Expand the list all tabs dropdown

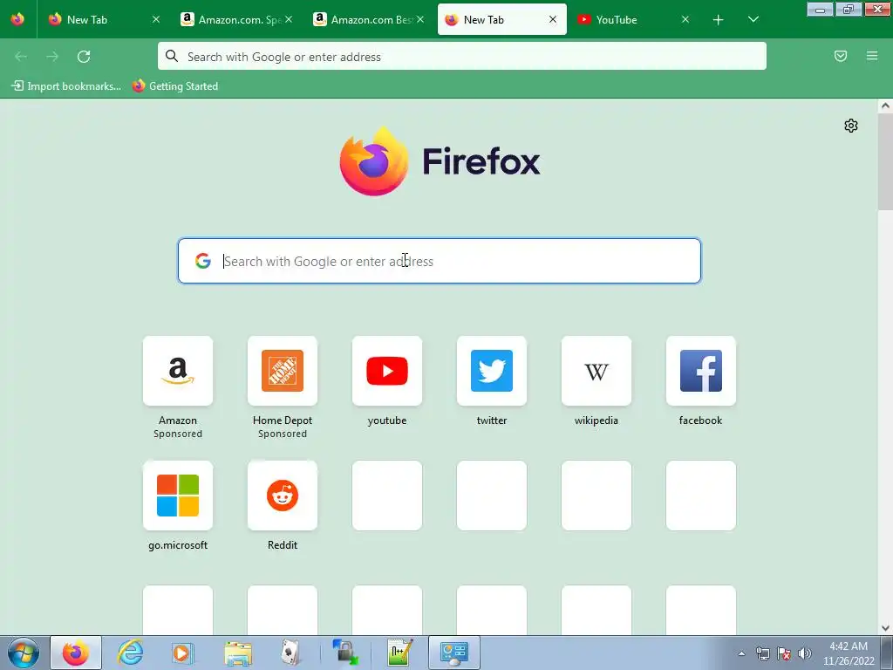tap(753, 20)
